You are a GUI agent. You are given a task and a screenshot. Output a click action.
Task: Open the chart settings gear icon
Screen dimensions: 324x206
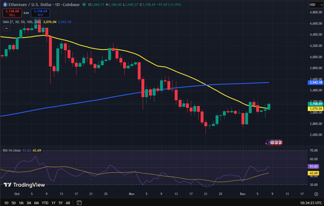click(x=316, y=193)
